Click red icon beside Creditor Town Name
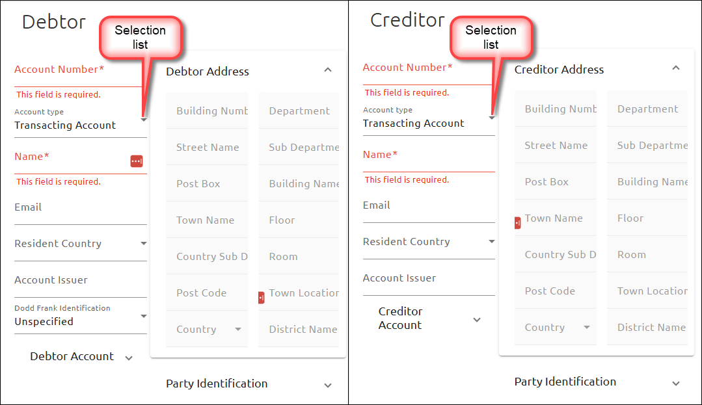Screen dimensions: 702x405 (518, 223)
